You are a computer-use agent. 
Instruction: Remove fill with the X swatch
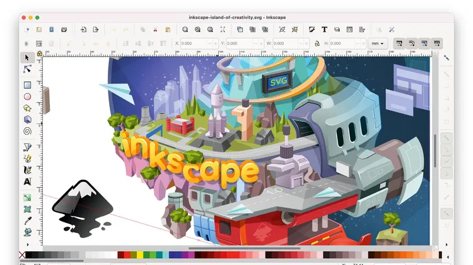pos(22,255)
